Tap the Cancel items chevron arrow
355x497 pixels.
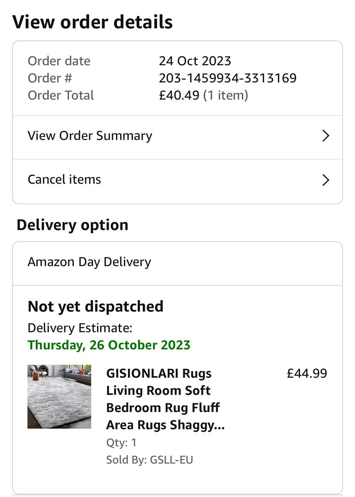pyautogui.click(x=326, y=180)
